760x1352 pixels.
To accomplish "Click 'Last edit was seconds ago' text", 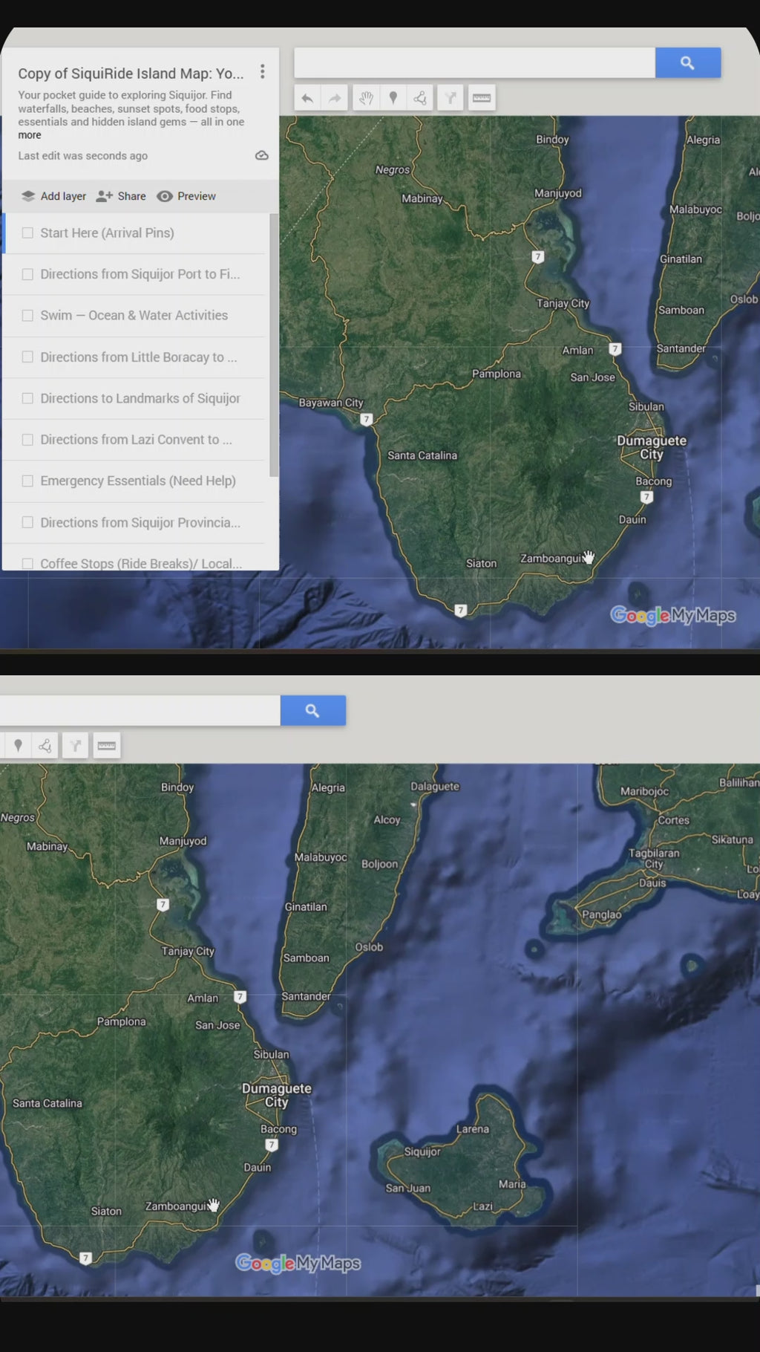I will (83, 156).
